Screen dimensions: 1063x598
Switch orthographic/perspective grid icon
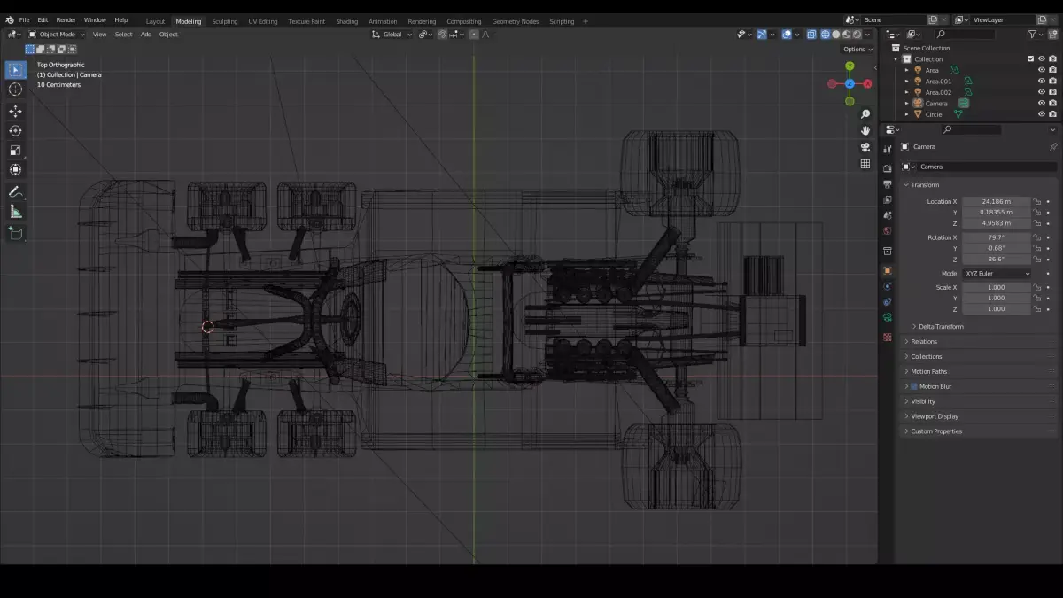(x=865, y=164)
